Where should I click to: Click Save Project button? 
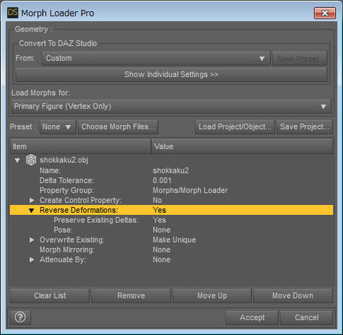(x=304, y=126)
